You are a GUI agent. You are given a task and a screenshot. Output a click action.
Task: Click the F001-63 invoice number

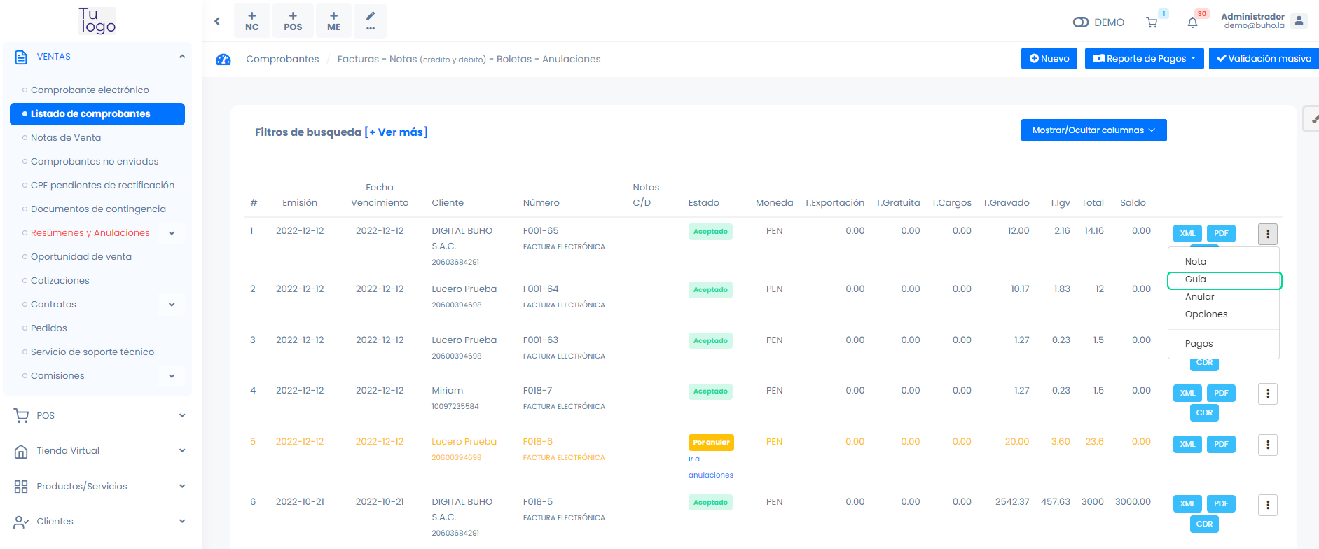tap(541, 340)
